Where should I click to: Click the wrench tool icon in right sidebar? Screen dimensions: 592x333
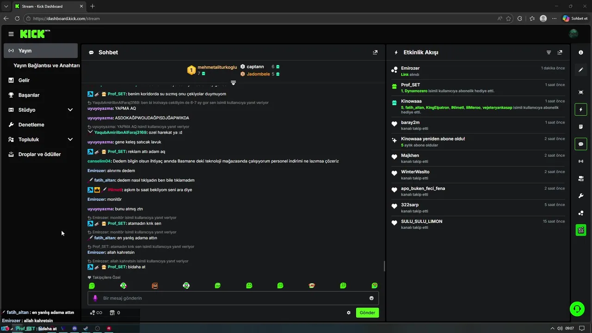581,196
